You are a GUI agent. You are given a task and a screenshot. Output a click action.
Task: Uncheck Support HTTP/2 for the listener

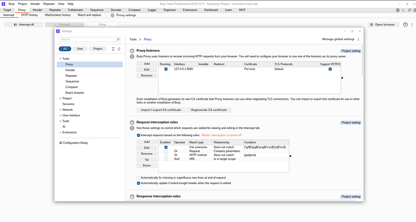[330, 69]
